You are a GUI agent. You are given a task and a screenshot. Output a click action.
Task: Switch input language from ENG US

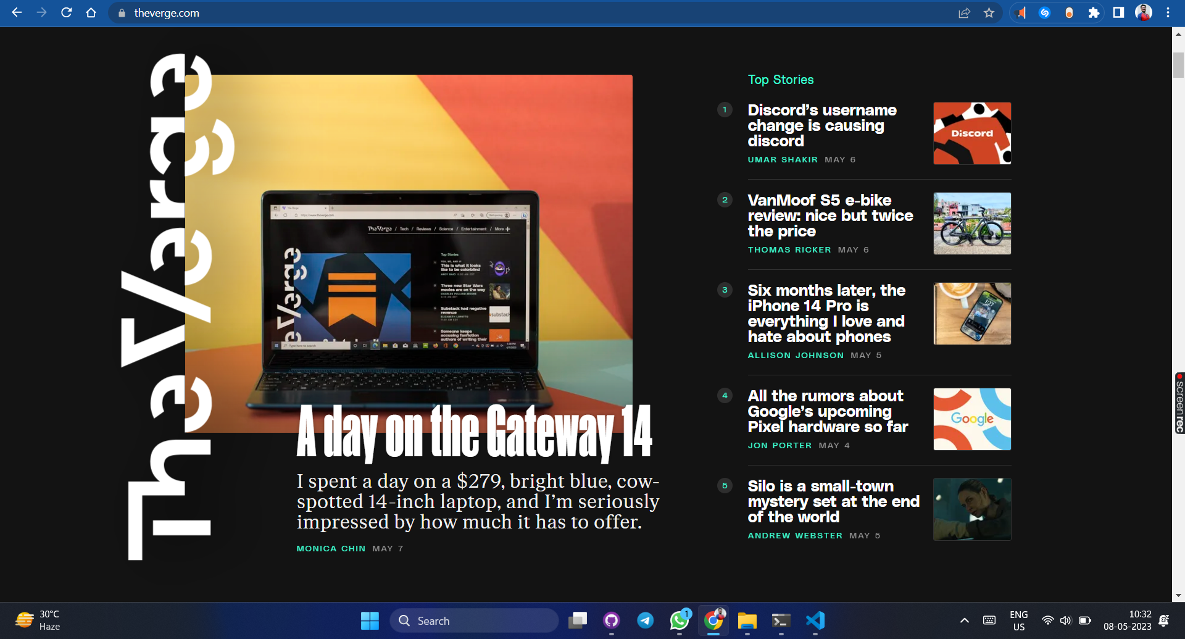coord(1019,620)
